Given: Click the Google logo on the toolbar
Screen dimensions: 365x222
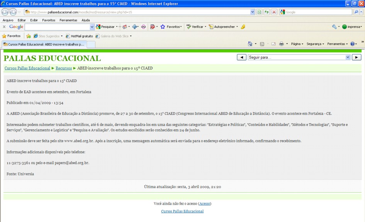Looking at the screenshot, I should pyautogui.click(x=16, y=27).
